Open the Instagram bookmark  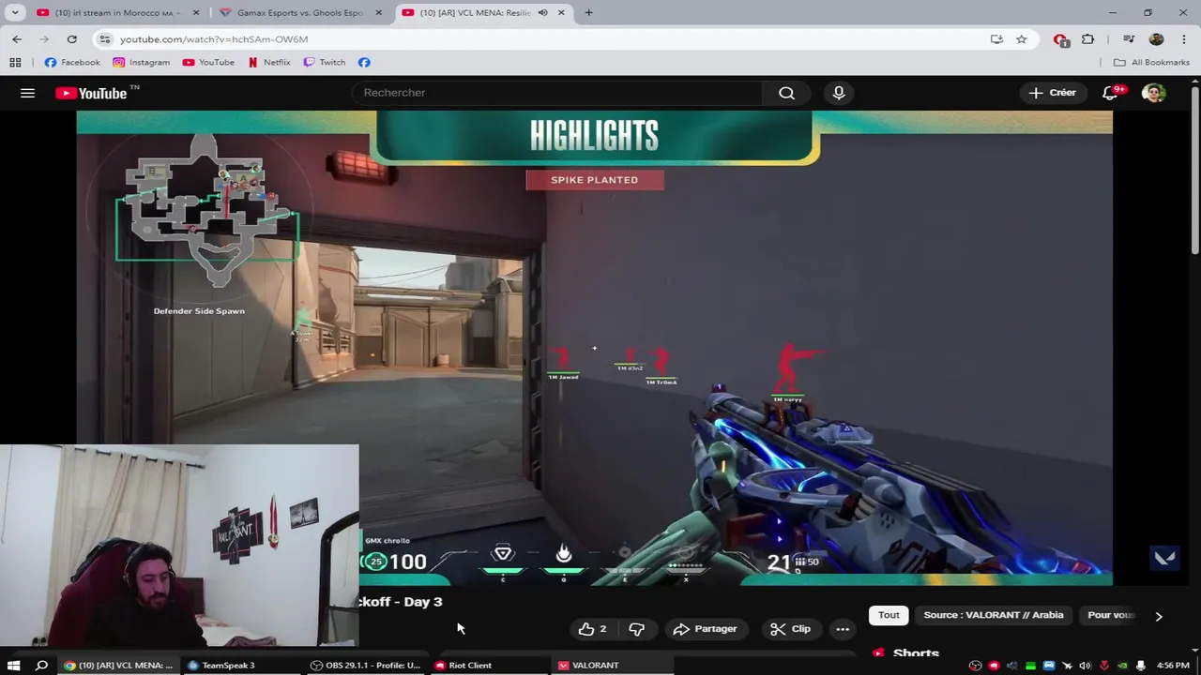pos(142,62)
